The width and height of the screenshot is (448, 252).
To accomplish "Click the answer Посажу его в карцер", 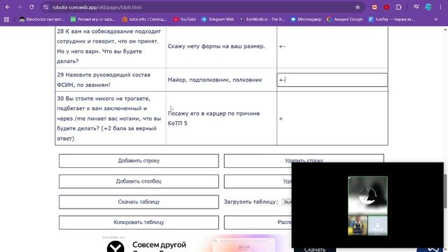I will coord(213,118).
